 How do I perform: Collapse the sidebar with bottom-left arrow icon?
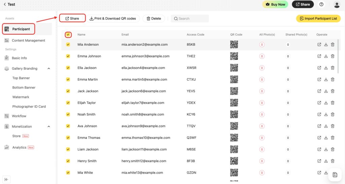coord(6,179)
